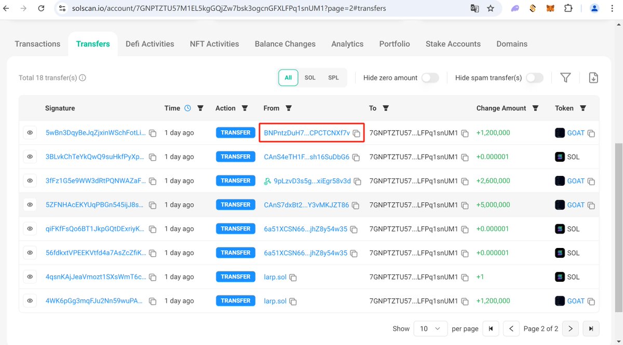The height and width of the screenshot is (345, 623).
Task: Export transfers with the download icon
Action: (x=593, y=78)
